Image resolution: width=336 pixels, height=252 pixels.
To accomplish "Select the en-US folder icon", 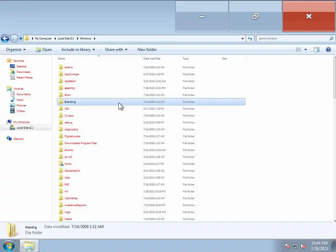I will pos(61,157).
